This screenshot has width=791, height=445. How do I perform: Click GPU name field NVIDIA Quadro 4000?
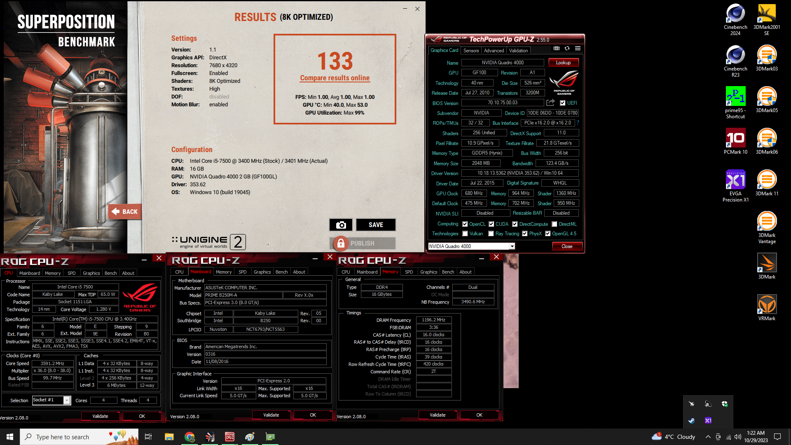pyautogui.click(x=503, y=63)
